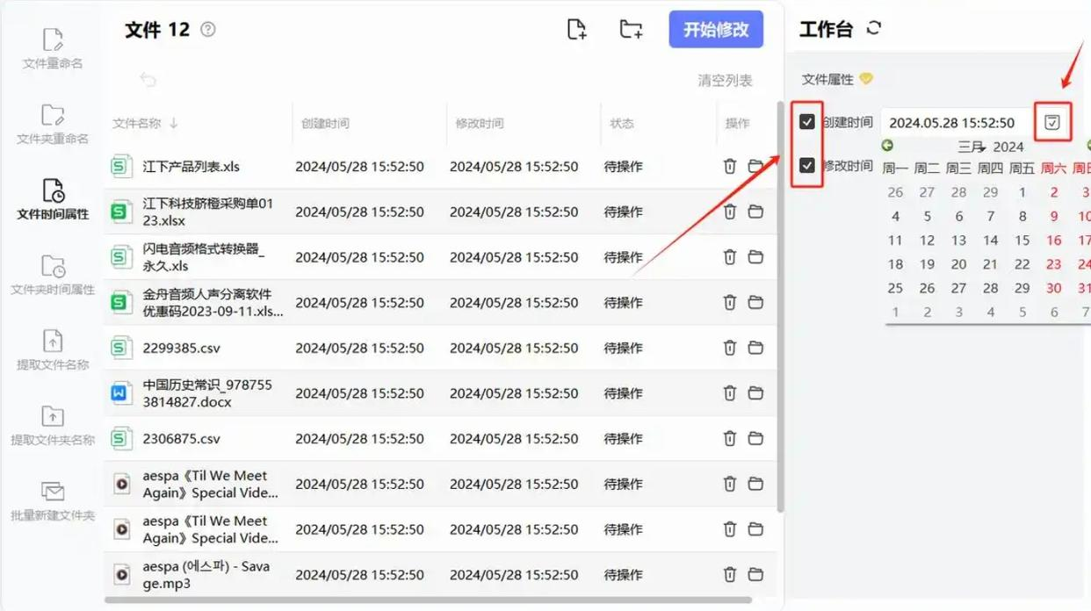This screenshot has width=1091, height=611.
Task: Toggle sort arrow next to 文件名称 header
Action: point(173,124)
